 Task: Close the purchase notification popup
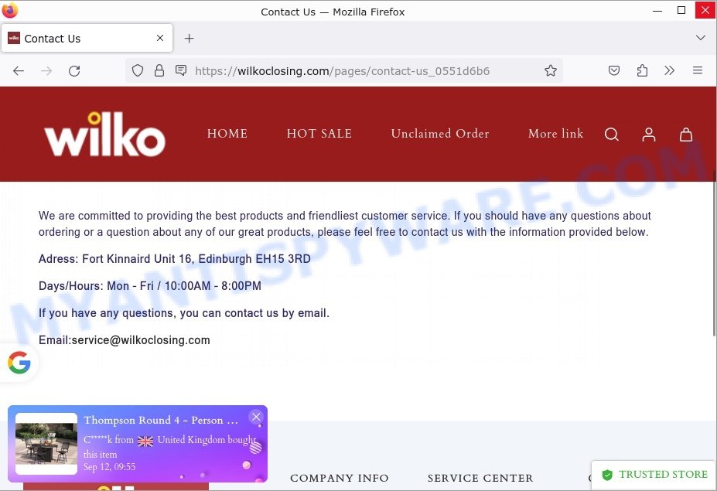pos(256,417)
